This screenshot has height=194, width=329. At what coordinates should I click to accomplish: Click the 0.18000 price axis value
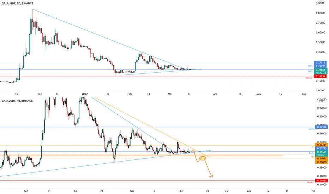[x=322, y=168]
